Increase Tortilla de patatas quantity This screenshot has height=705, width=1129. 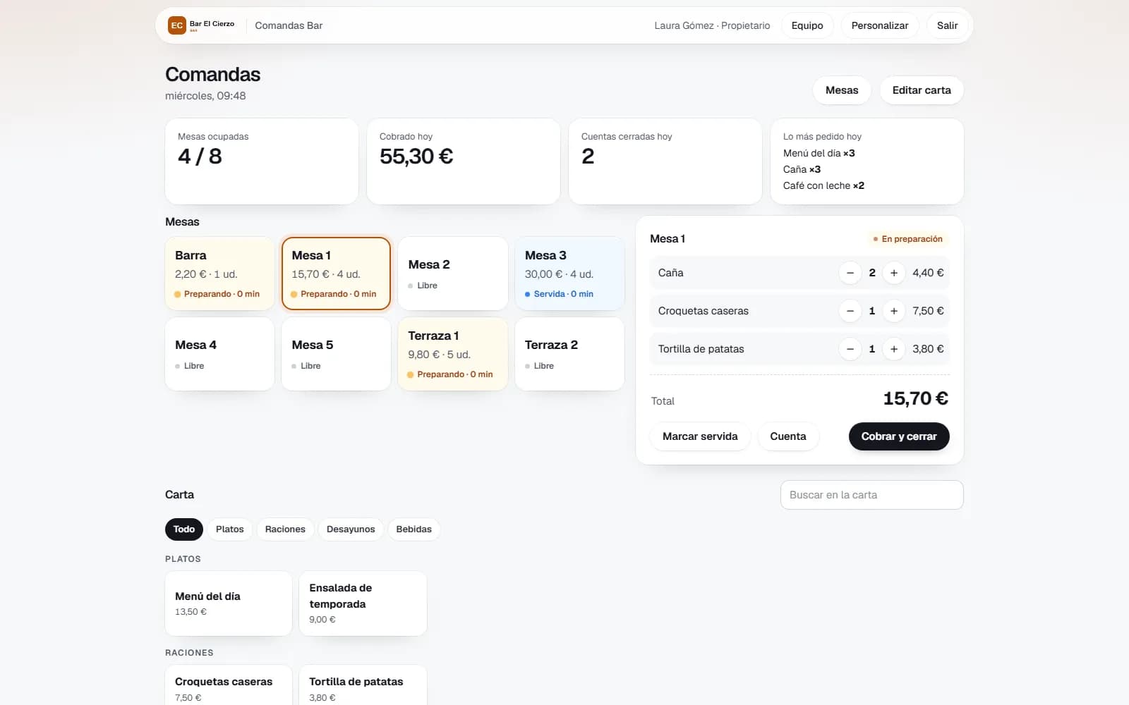894,349
